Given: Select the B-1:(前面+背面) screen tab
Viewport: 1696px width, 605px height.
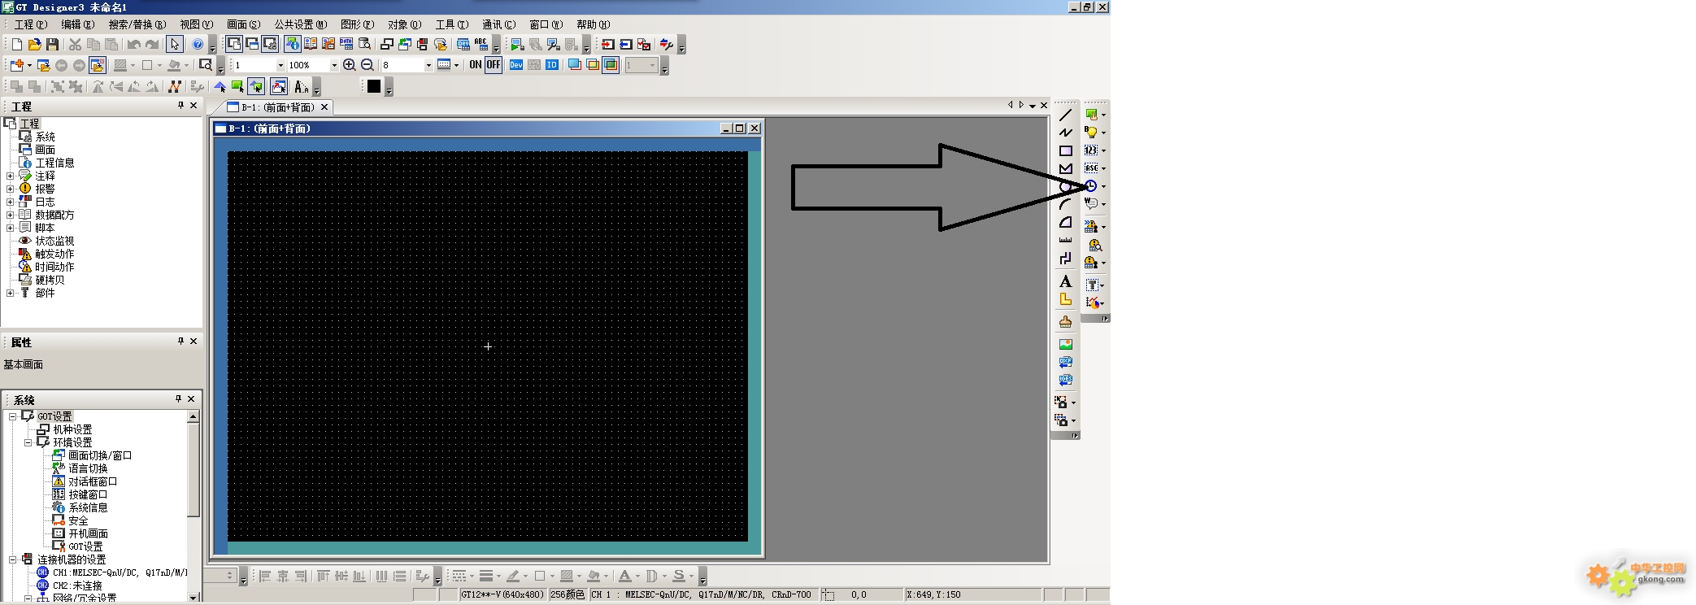Looking at the screenshot, I should (x=276, y=107).
